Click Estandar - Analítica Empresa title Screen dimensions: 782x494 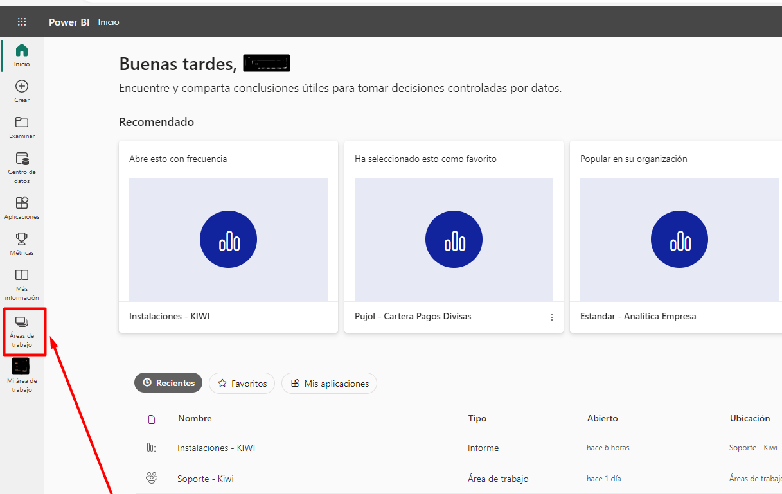(638, 316)
